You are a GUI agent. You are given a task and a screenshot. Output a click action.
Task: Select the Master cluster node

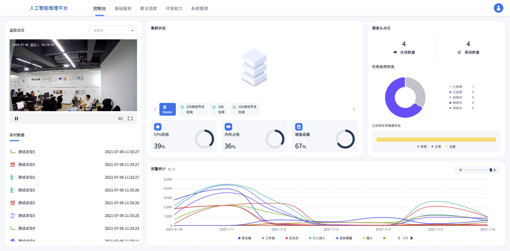click(x=167, y=109)
